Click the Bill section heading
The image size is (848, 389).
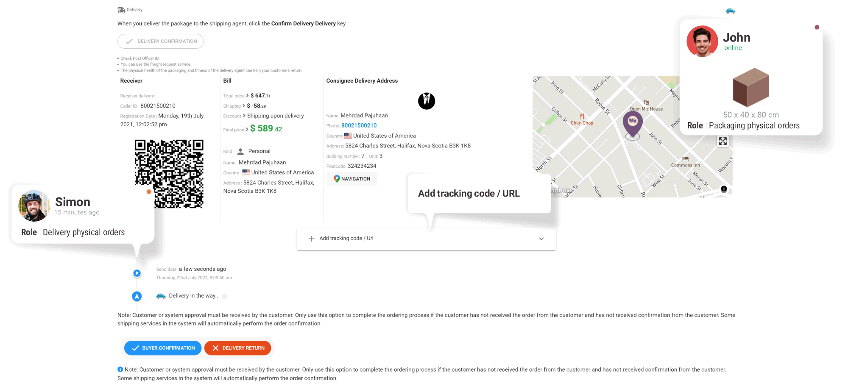pyautogui.click(x=227, y=81)
